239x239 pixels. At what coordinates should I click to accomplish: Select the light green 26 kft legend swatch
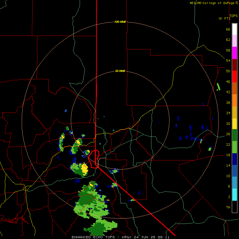(x=234, y=147)
